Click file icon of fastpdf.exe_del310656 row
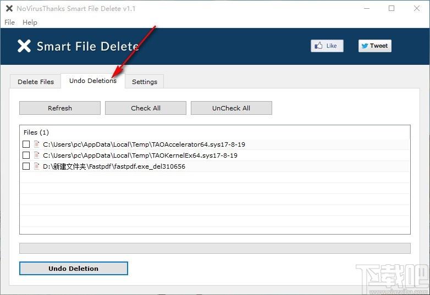The width and height of the screenshot is (430, 295). tap(36, 166)
